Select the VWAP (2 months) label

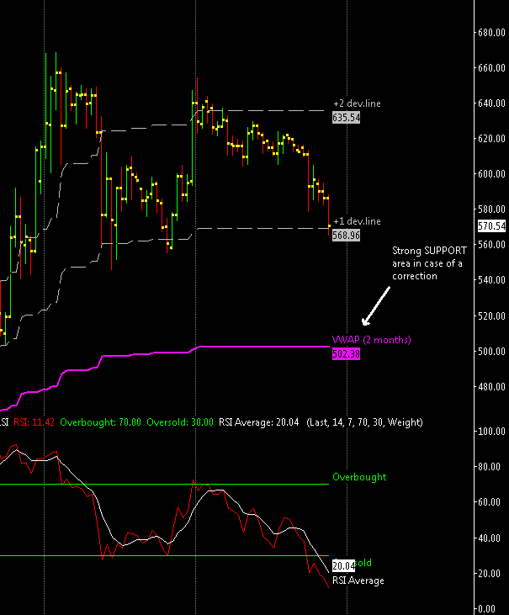[371, 339]
